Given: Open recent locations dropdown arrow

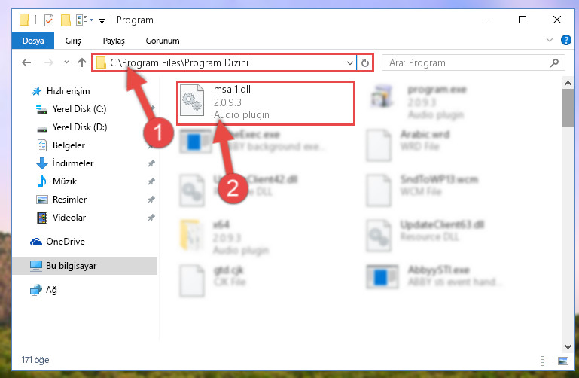Looking at the screenshot, I should 66,62.
